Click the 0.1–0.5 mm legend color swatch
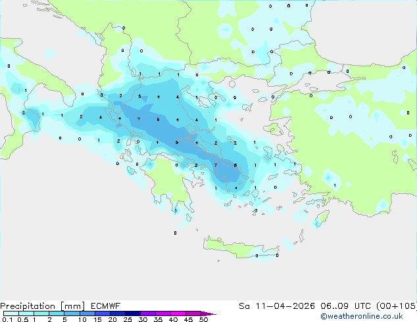This screenshot has height=322, width=417. click(11, 313)
